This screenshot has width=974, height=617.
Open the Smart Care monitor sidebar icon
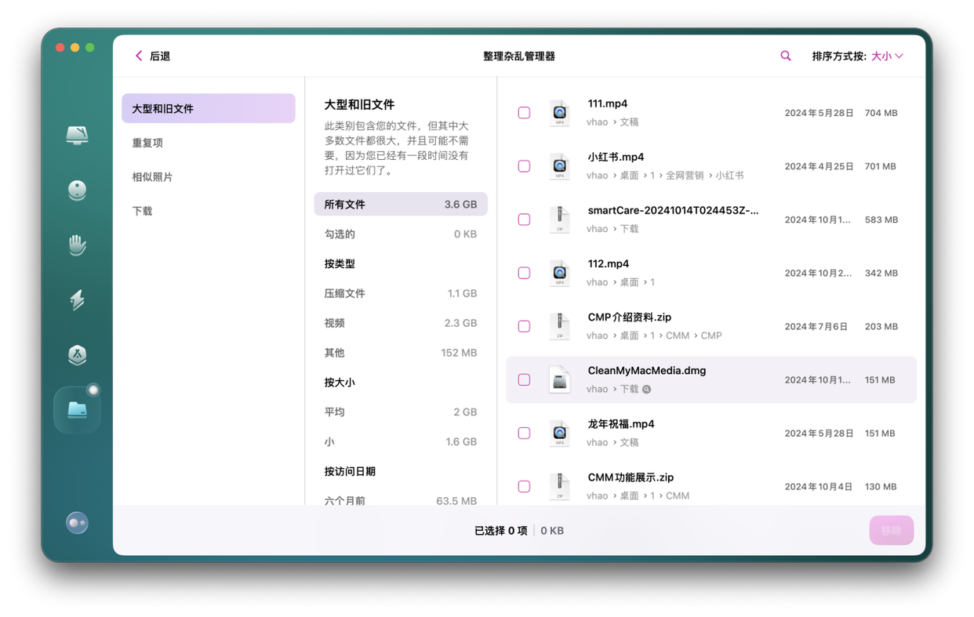[77, 135]
